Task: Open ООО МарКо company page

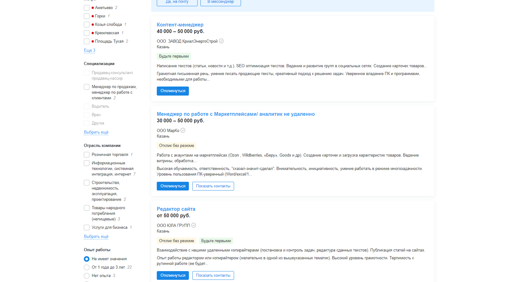Action: (168, 130)
